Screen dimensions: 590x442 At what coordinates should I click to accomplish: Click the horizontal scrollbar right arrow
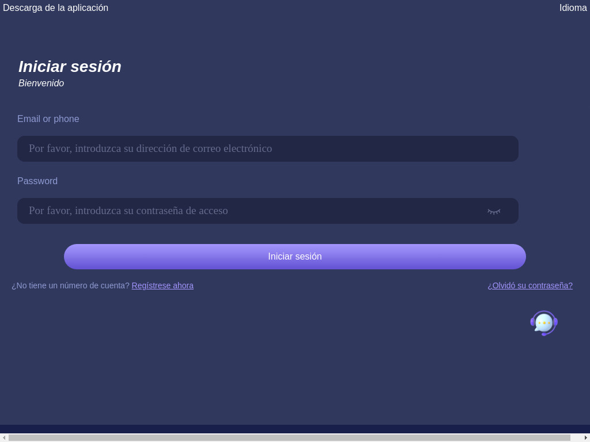[x=586, y=437]
